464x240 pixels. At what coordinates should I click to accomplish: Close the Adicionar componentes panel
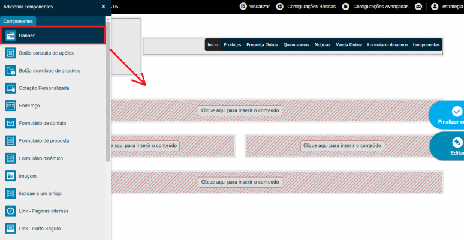click(x=103, y=7)
